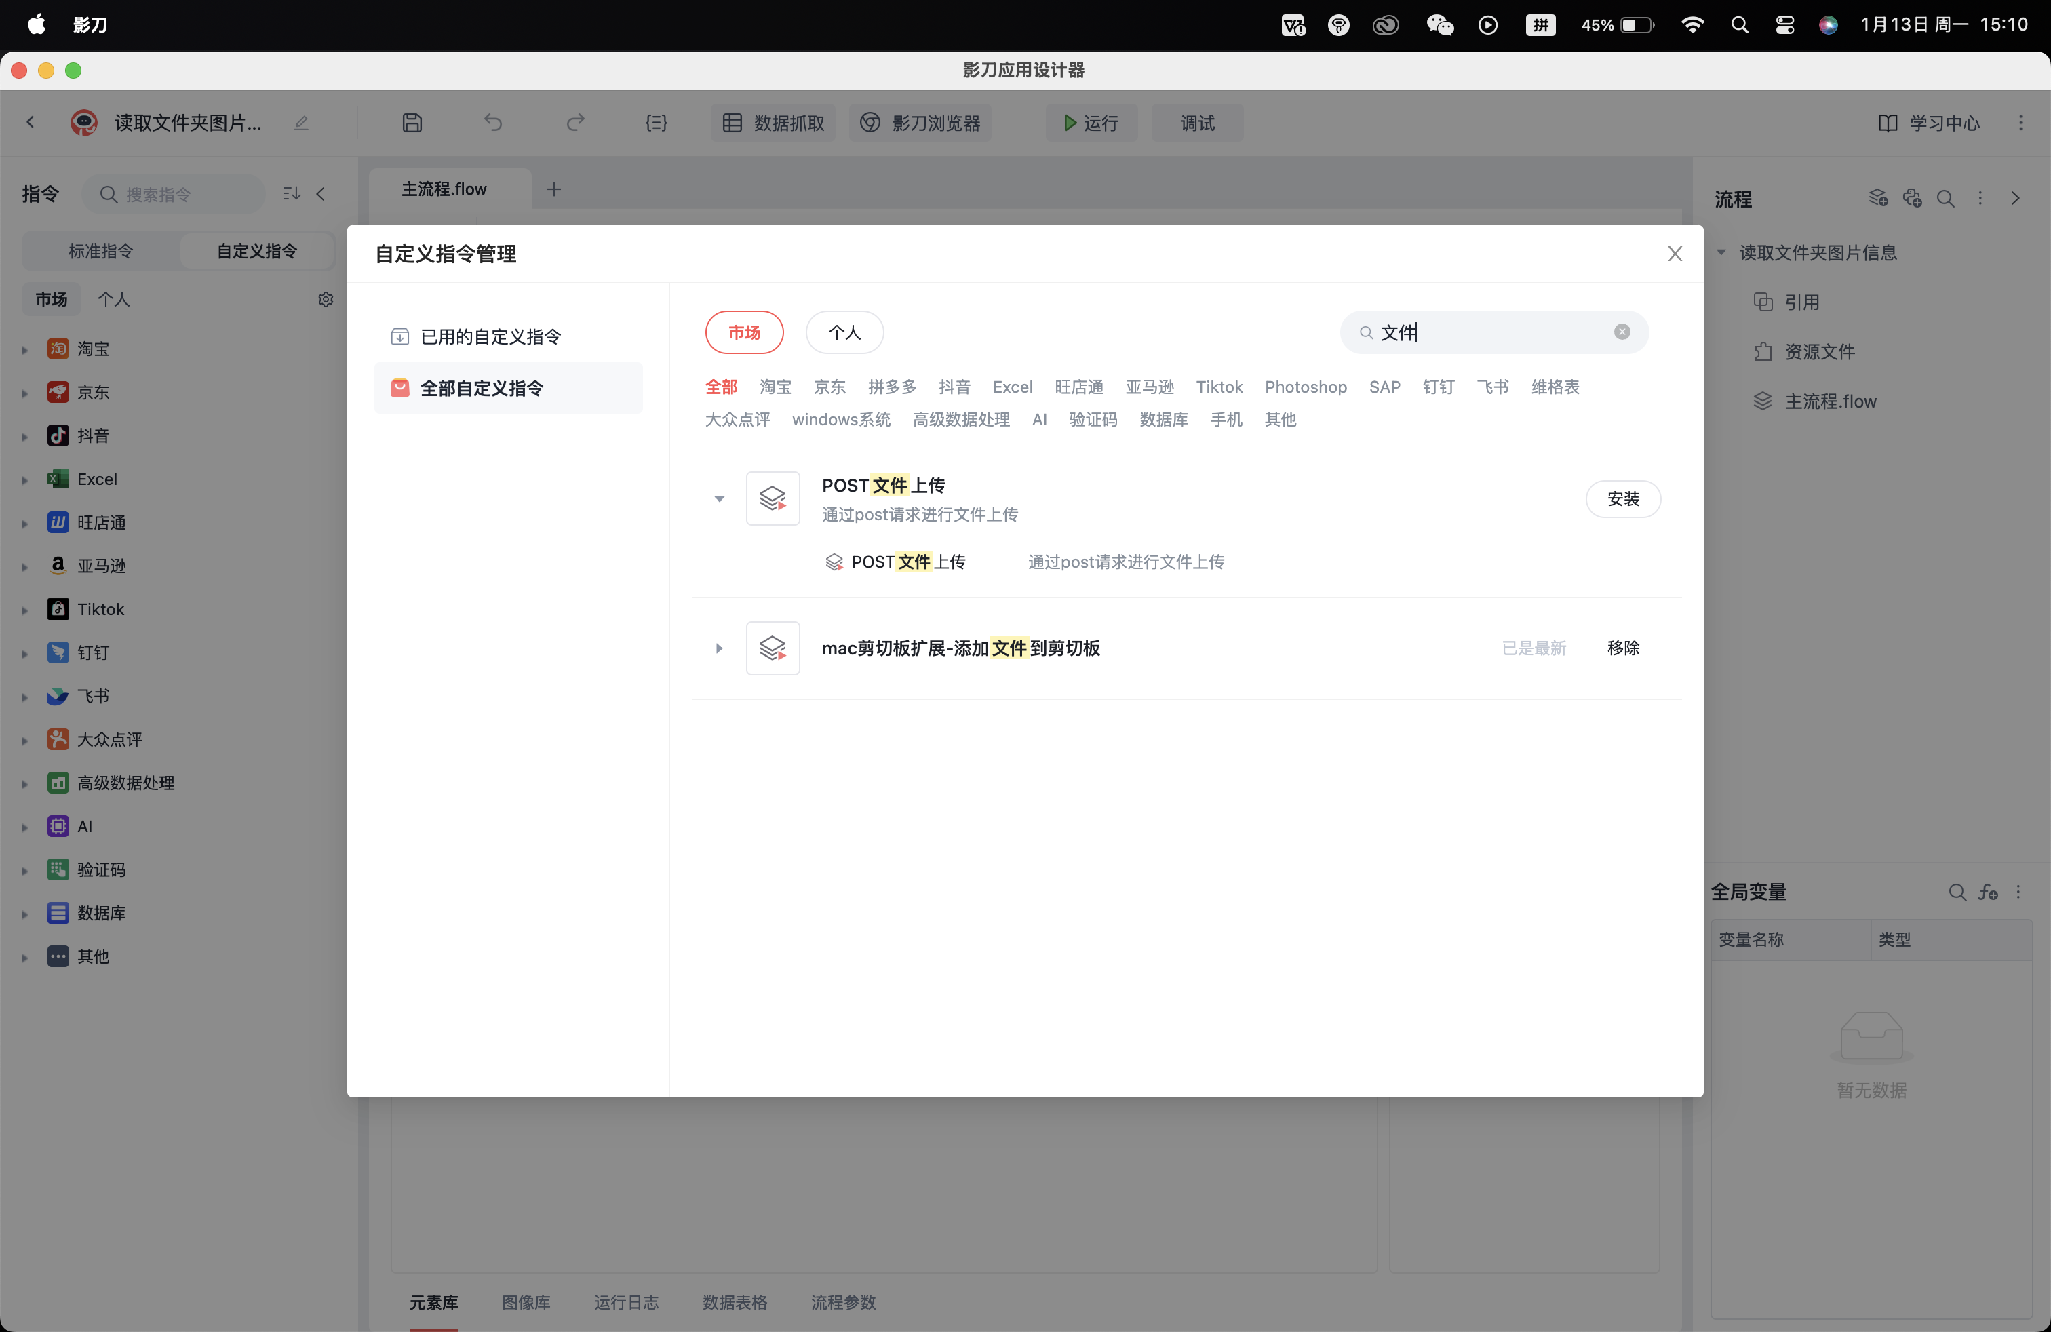Click the search icon in the 全局变量 panel
Viewport: 2051px width, 1332px height.
(x=1956, y=893)
